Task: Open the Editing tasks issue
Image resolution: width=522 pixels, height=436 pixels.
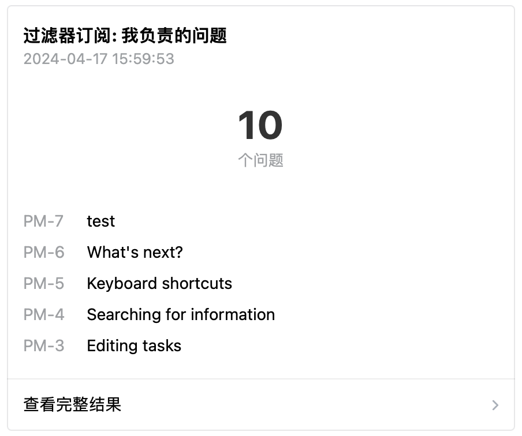Action: (134, 346)
